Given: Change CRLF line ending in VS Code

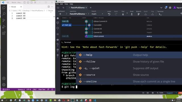Looking at the screenshot, I should [35, 90].
